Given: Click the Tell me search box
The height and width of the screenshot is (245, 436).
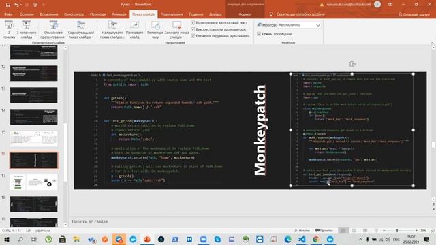Looking at the screenshot, I should pos(300,14).
